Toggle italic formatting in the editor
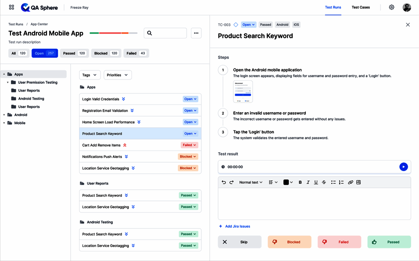Screen dimensions: 419x261 pyautogui.click(x=308, y=182)
